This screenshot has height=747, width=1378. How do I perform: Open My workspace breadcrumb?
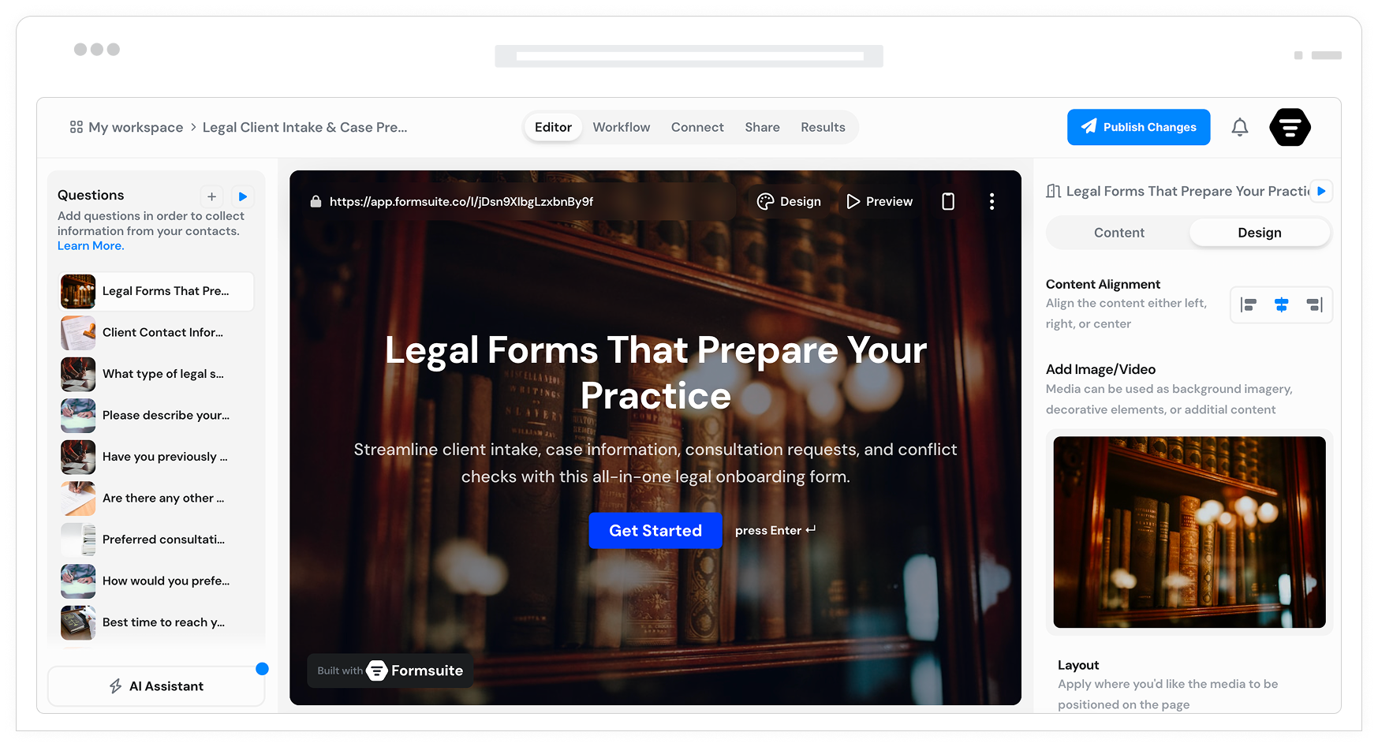(x=126, y=128)
